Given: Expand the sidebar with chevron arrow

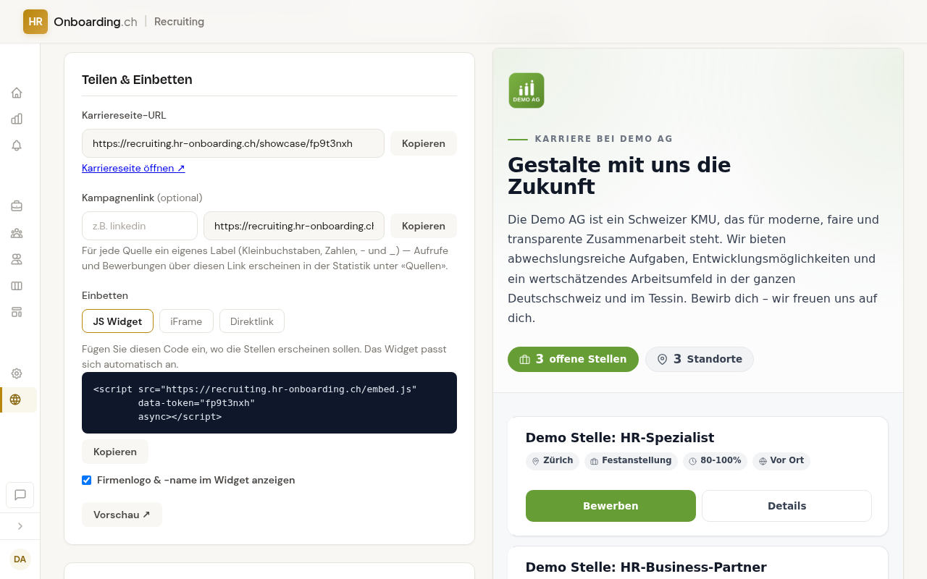Looking at the screenshot, I should point(20,526).
